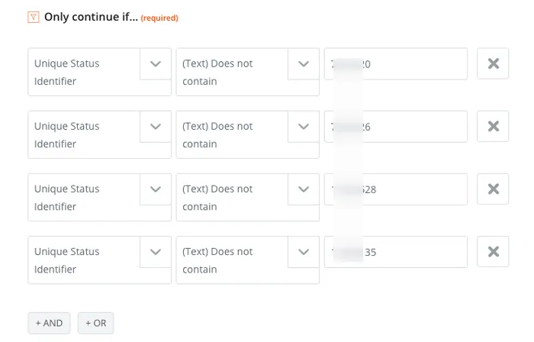Open third row Does not contain operator chevron

304,189
